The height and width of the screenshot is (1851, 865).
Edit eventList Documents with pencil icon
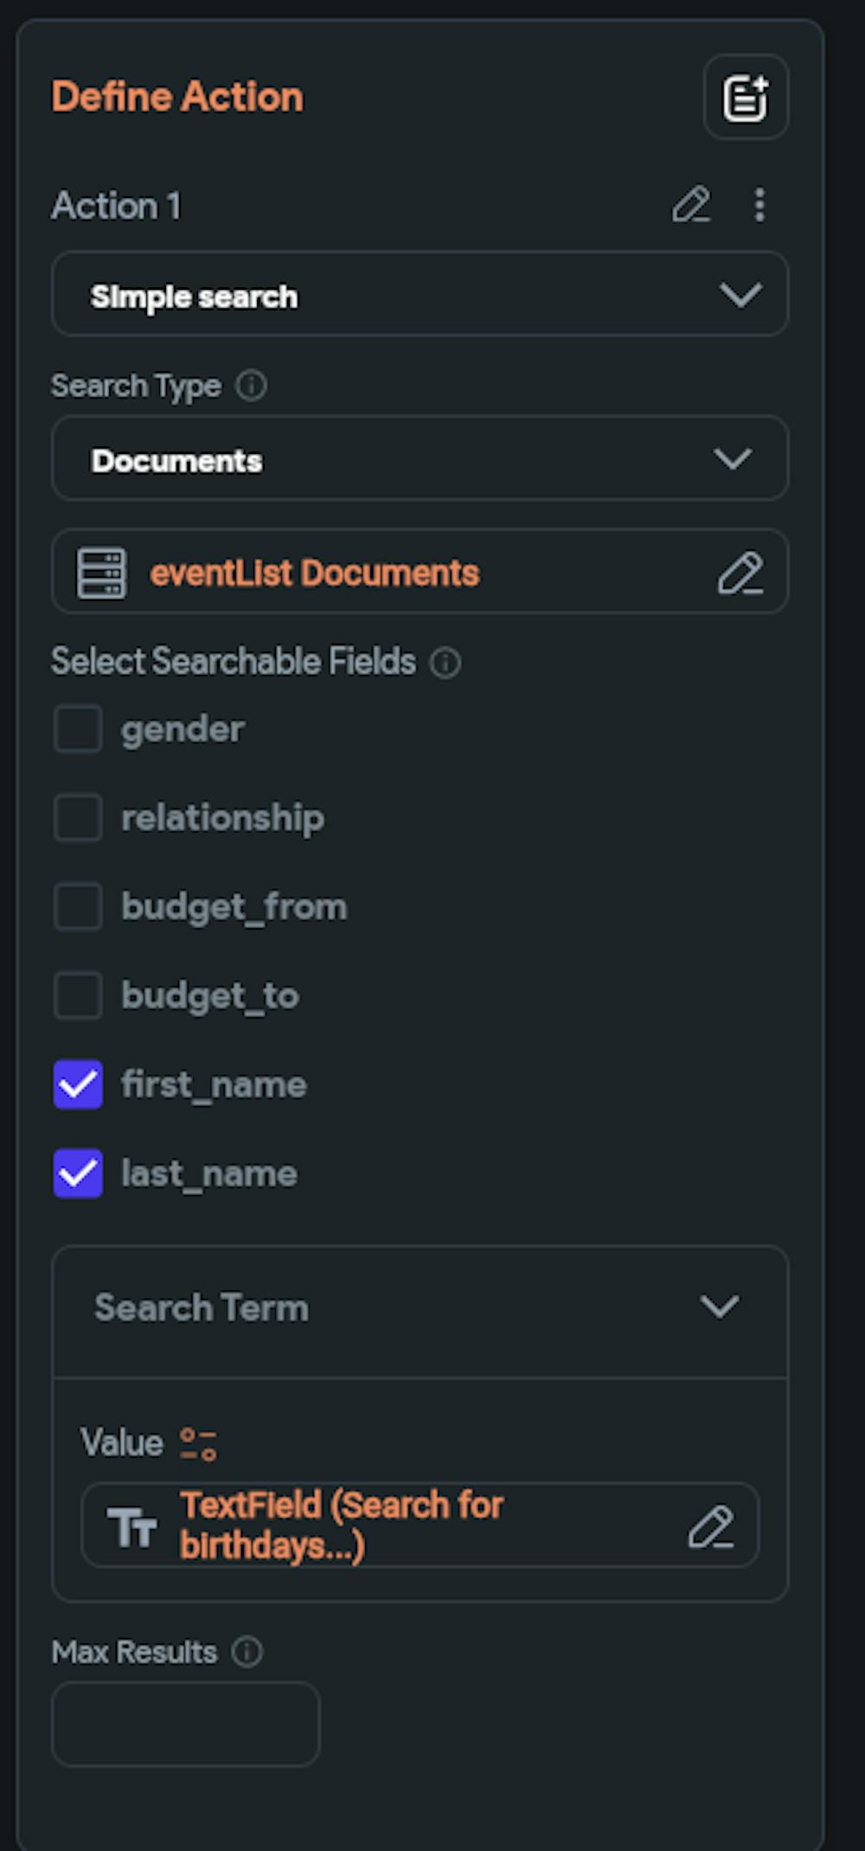click(x=740, y=573)
